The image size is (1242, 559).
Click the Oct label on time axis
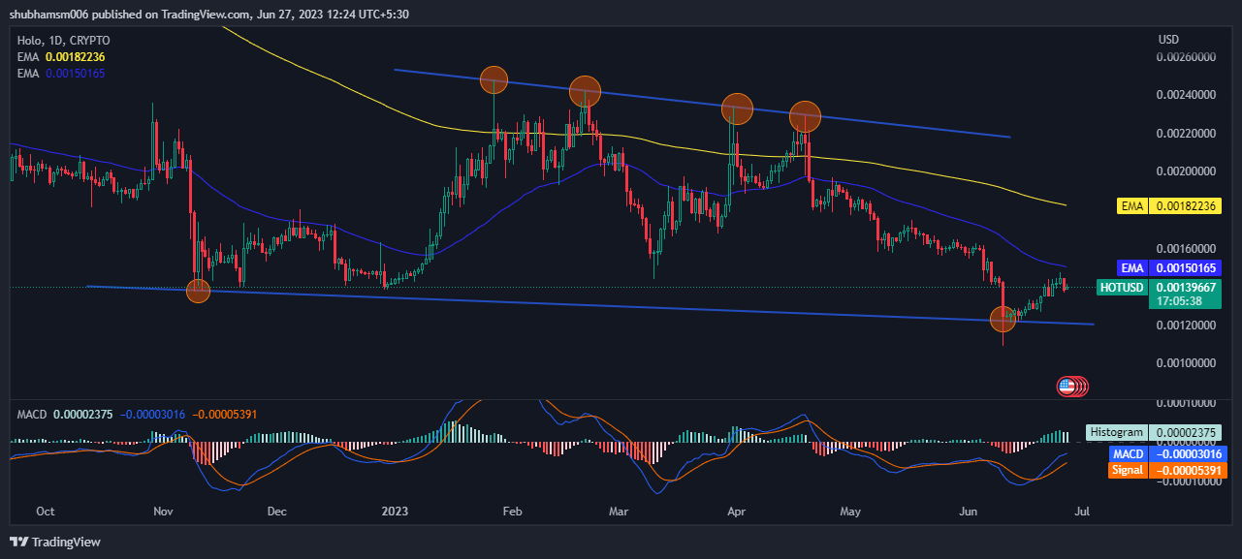tap(46, 511)
